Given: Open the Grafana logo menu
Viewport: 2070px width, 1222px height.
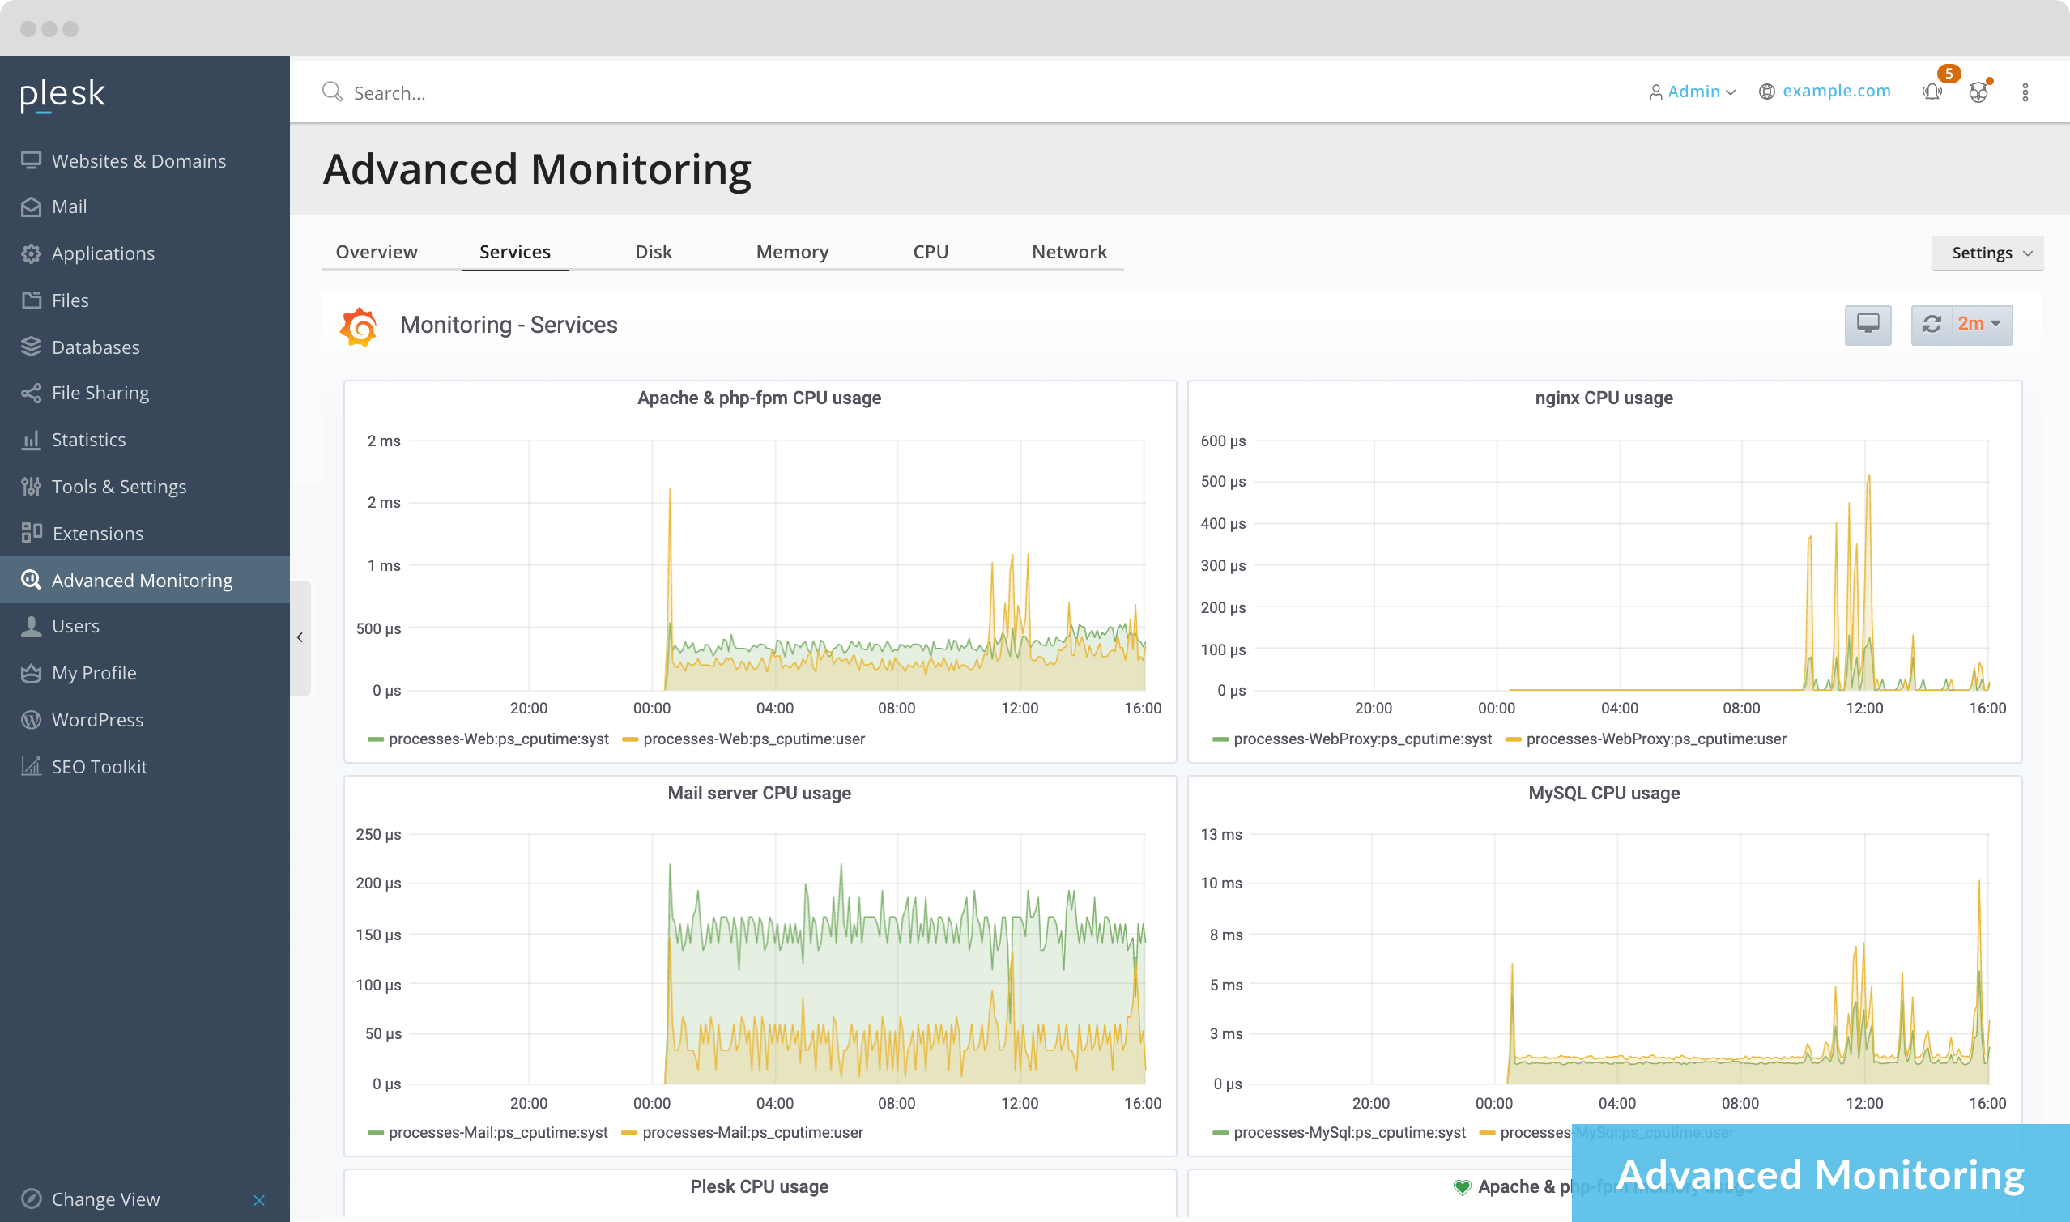Looking at the screenshot, I should click(x=359, y=326).
